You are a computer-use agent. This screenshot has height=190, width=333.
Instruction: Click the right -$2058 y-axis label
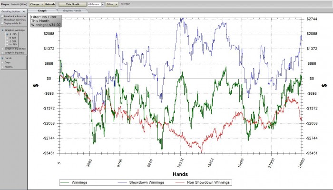click(311, 123)
